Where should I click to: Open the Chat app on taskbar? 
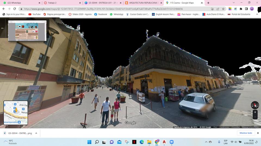point(112,142)
